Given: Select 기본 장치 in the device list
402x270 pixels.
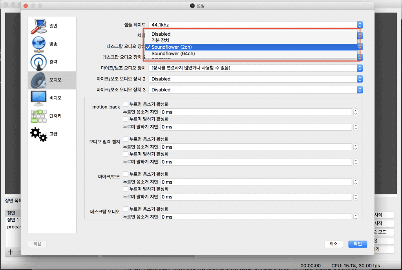Looking at the screenshot, I should coord(160,40).
